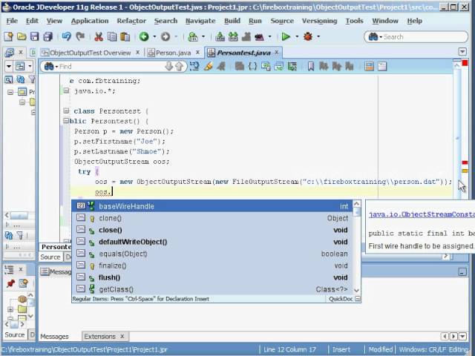Collapse the java.io import code fold
This screenshot has width=475, height=356.
click(66, 90)
